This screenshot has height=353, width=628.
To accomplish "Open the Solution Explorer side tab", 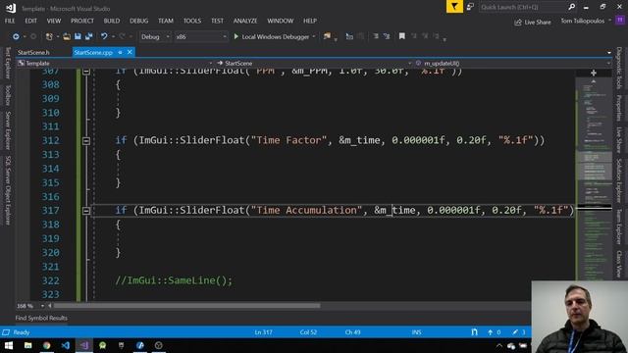I will [x=619, y=180].
